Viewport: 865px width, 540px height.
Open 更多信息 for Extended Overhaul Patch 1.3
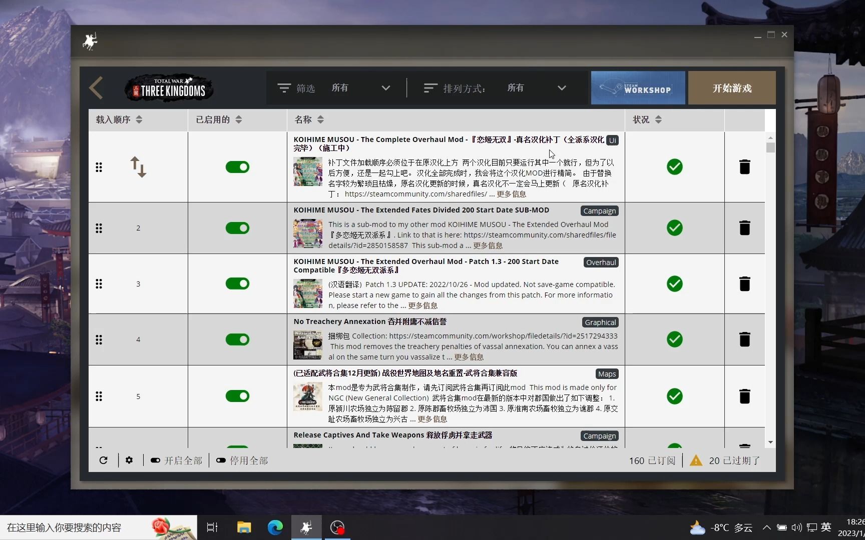(422, 305)
